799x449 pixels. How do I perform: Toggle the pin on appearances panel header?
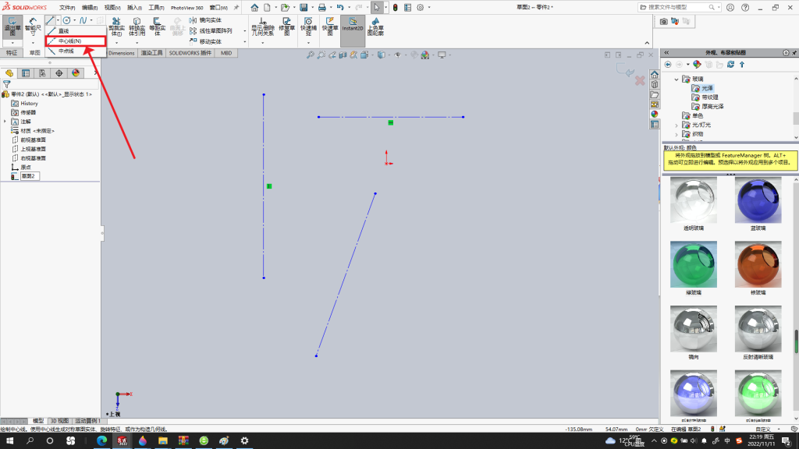click(x=794, y=52)
